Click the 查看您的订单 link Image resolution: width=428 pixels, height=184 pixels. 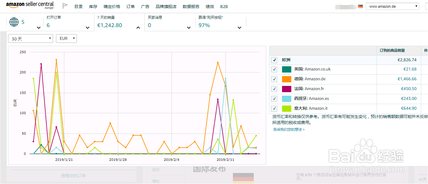pos(74,176)
